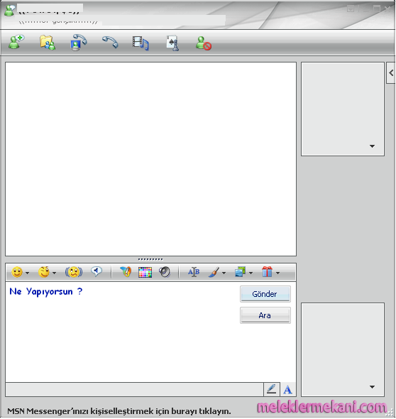This screenshot has width=396, height=419.
Task: Choose a background with the pictures icon
Action: coord(241,272)
